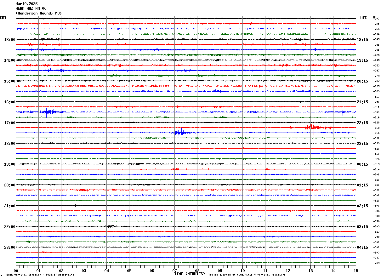Click the 17:00 CDT row label
The height and width of the screenshot is (279, 381).
(x=9, y=123)
